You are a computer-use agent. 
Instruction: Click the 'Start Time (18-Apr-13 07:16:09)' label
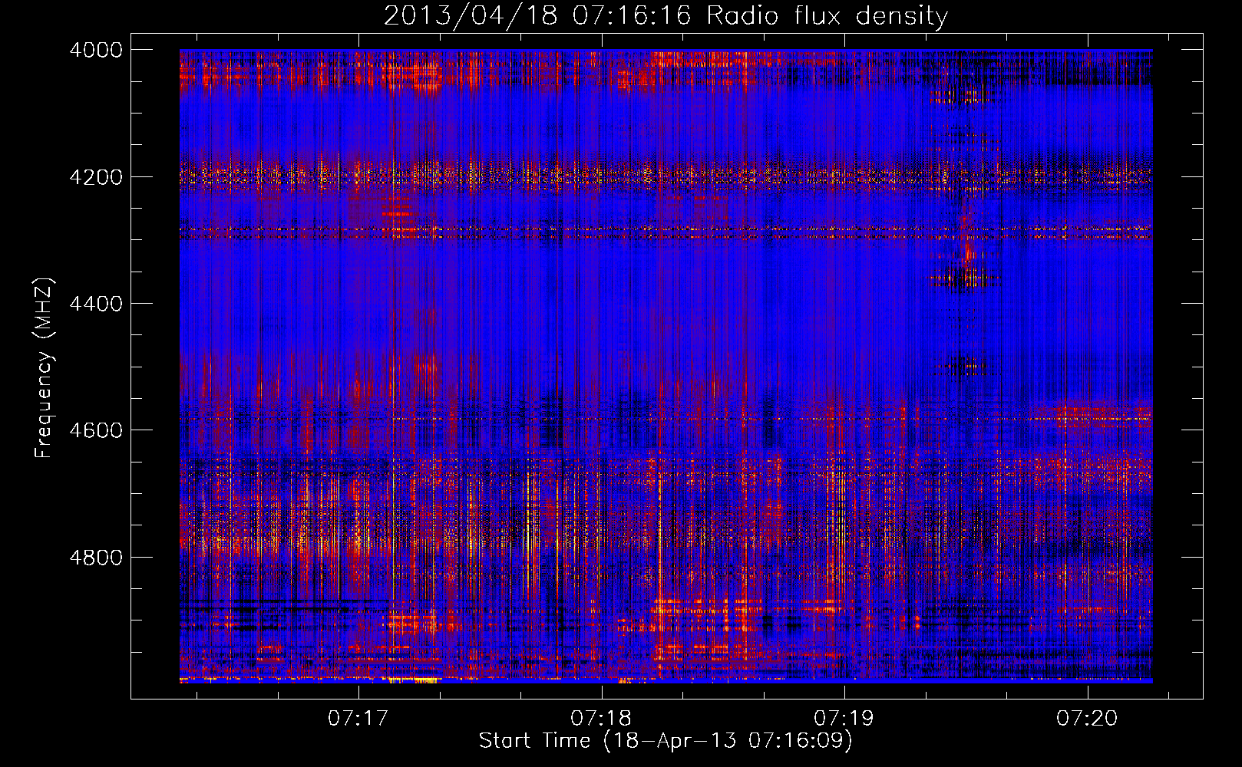click(666, 741)
